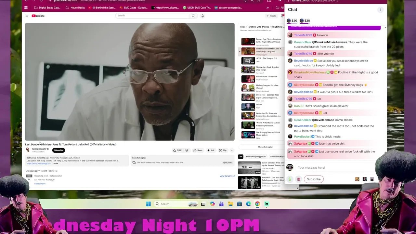Play The Trumpty Dance playlist item
Screen dimensions: 416x234
262,135
